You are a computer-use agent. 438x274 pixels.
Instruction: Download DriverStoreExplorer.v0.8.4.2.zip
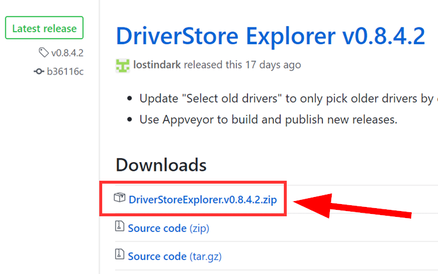203,199
